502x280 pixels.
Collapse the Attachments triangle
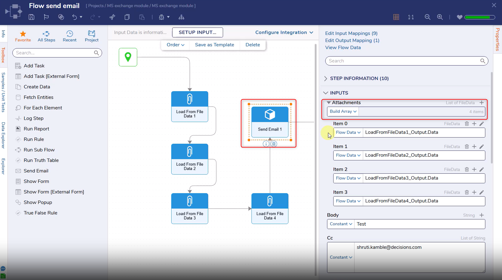[329, 103]
